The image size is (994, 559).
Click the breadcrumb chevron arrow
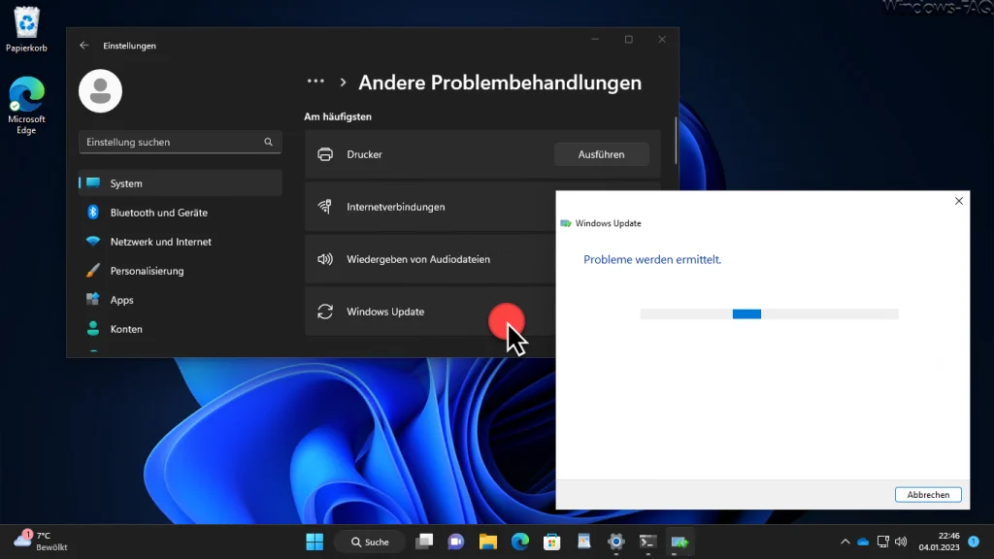343,82
